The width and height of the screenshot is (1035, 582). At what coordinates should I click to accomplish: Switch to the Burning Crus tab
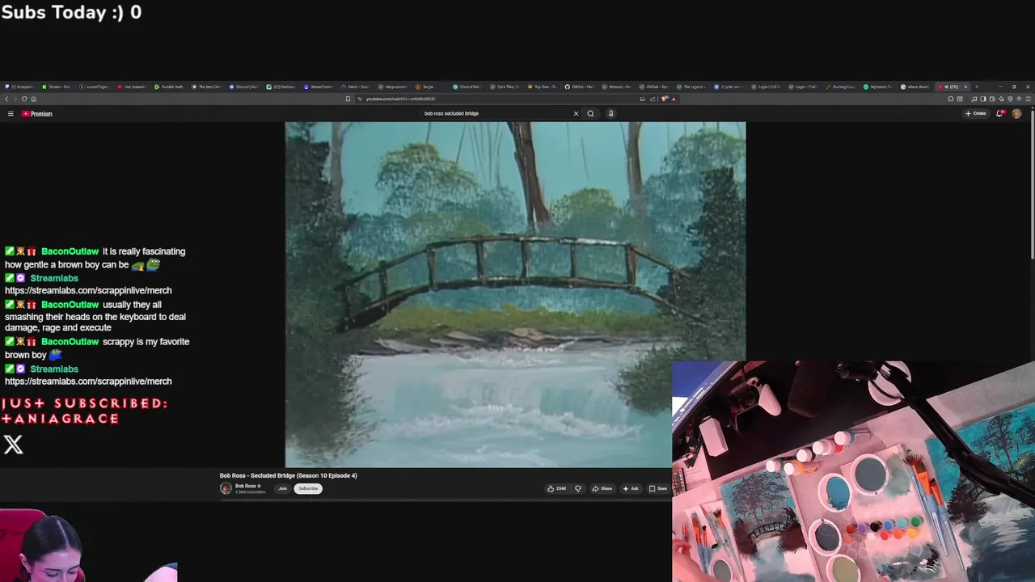pyautogui.click(x=842, y=86)
